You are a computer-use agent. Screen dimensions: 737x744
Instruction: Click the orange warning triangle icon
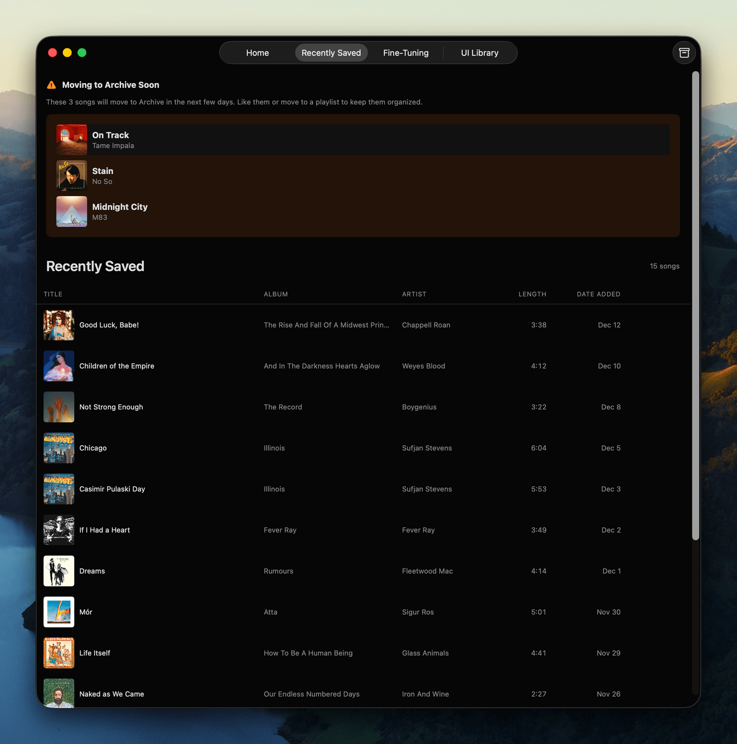[51, 84]
